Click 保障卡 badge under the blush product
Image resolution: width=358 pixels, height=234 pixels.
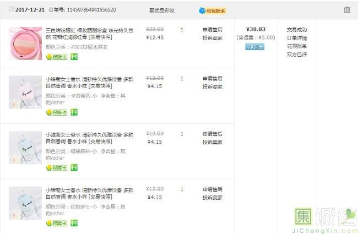tap(57, 57)
